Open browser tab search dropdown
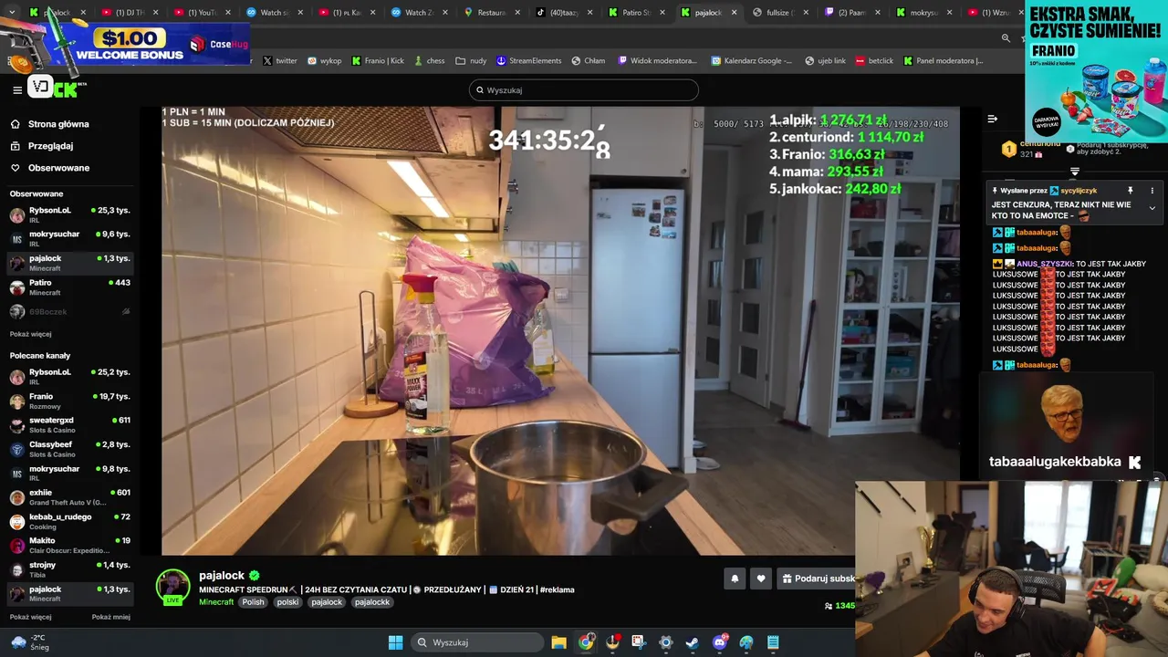Viewport: 1168px width, 657px height. click(12, 13)
